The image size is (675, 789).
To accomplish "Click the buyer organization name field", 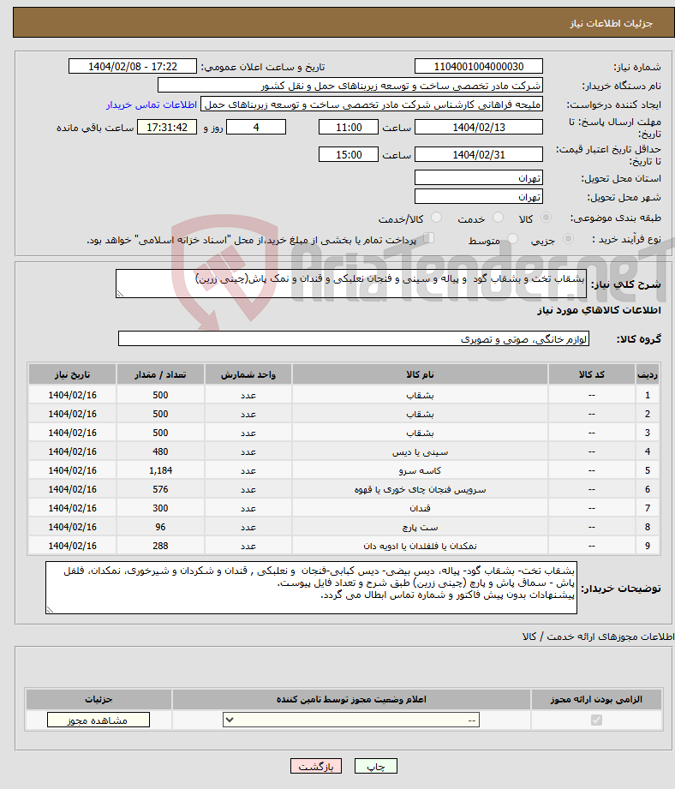I will coord(350,86).
